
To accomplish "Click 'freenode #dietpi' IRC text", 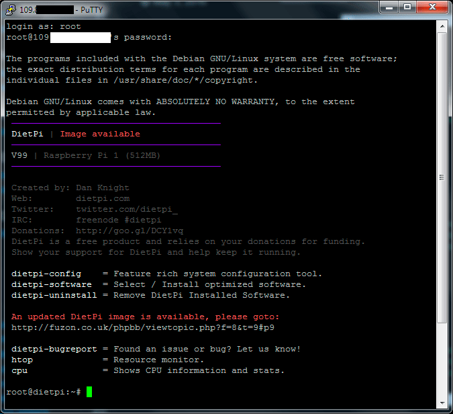I will (x=118, y=220).
